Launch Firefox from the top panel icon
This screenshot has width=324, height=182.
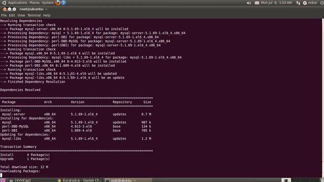pyautogui.click(x=58, y=3)
